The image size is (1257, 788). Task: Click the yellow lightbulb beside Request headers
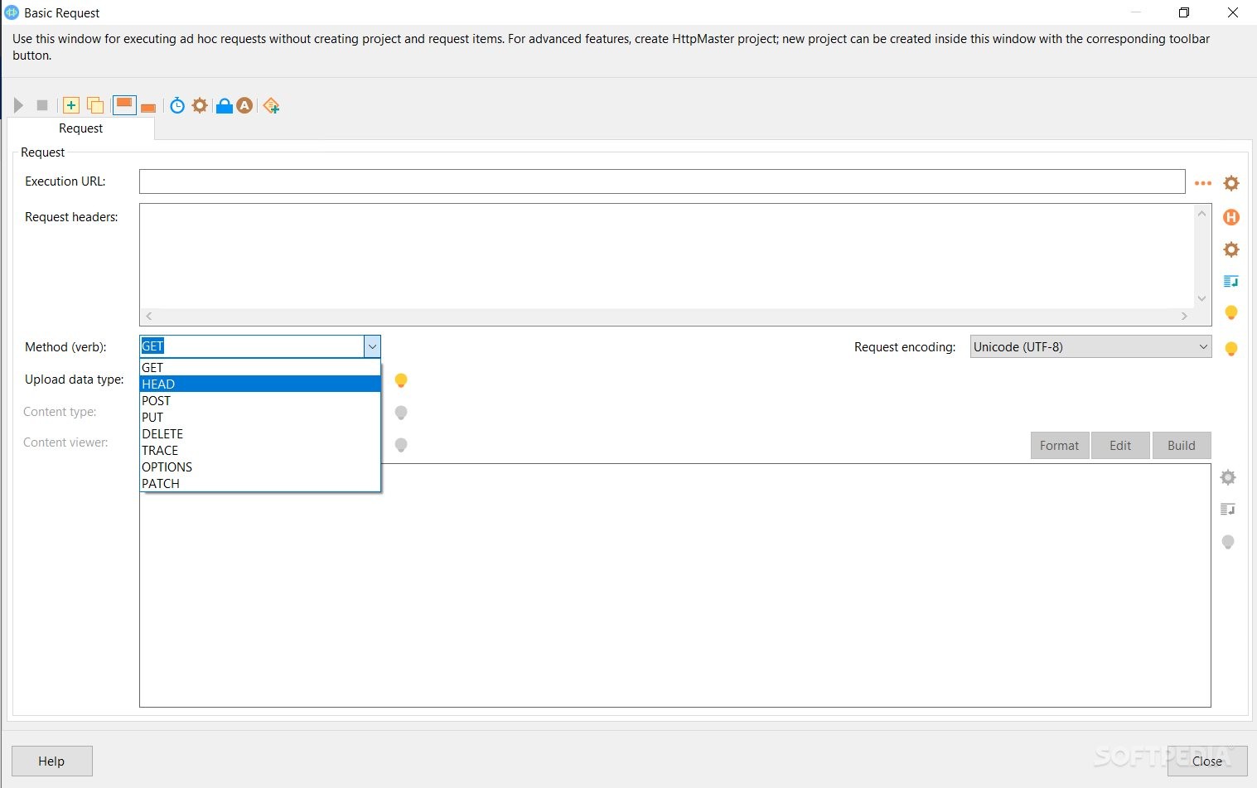point(1231,312)
